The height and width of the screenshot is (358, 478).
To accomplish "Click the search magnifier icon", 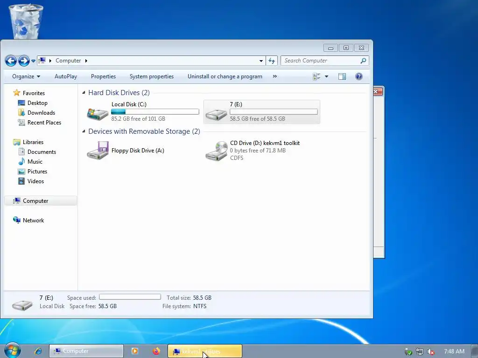I will 363,61.
